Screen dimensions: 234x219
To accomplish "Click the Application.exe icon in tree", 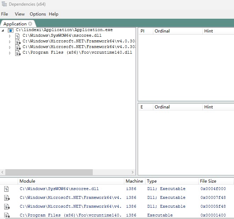I will (x=10, y=31).
